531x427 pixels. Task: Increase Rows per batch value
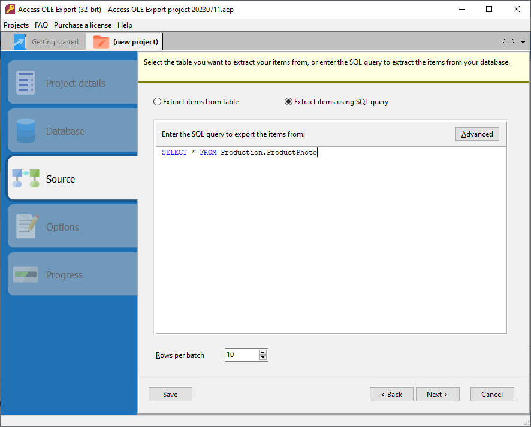pyautogui.click(x=263, y=352)
